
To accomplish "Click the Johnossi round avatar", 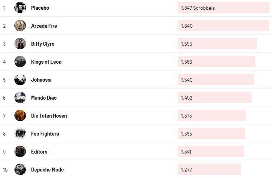I will 20,79.
